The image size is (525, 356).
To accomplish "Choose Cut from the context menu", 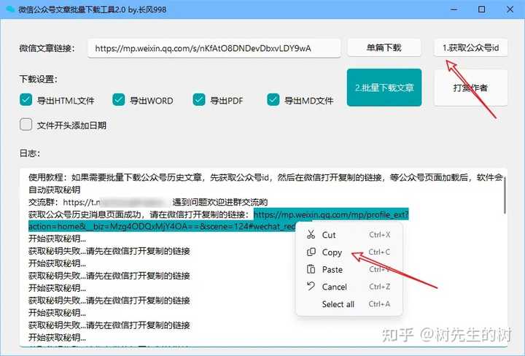I will pos(349,235).
